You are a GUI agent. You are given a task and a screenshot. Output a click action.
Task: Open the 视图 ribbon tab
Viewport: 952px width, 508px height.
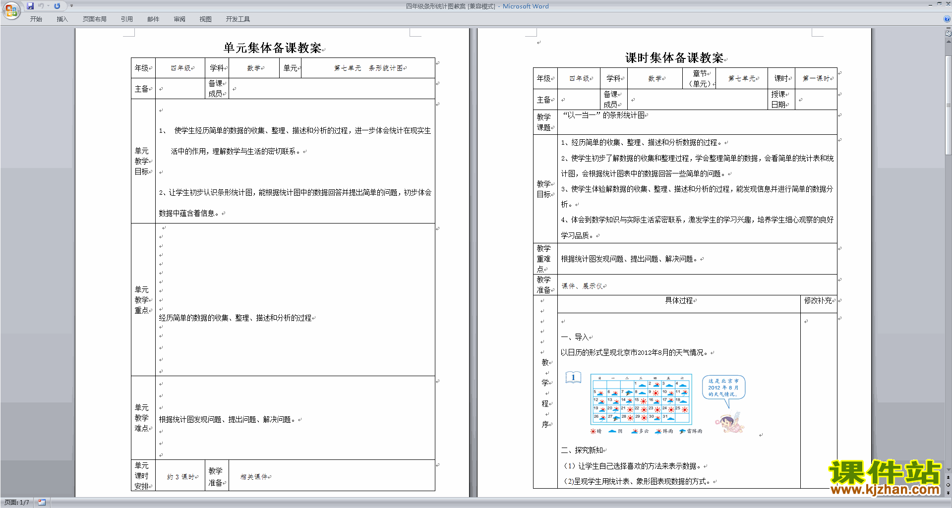(x=206, y=19)
